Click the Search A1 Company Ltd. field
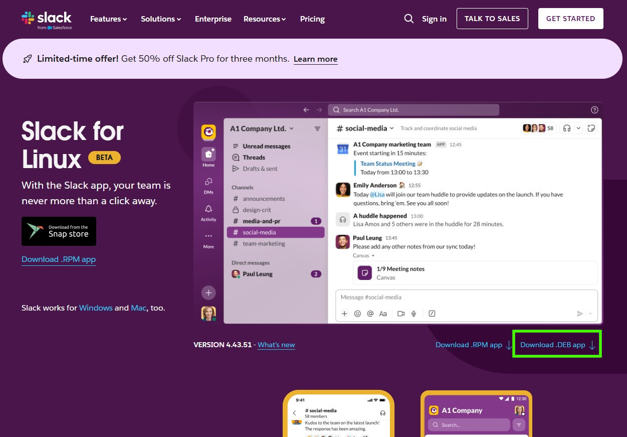 (x=413, y=110)
